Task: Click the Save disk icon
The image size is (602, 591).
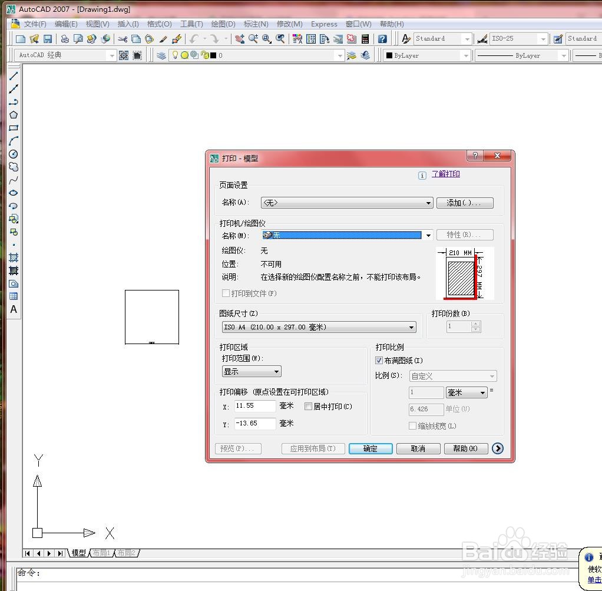Action: pos(47,39)
